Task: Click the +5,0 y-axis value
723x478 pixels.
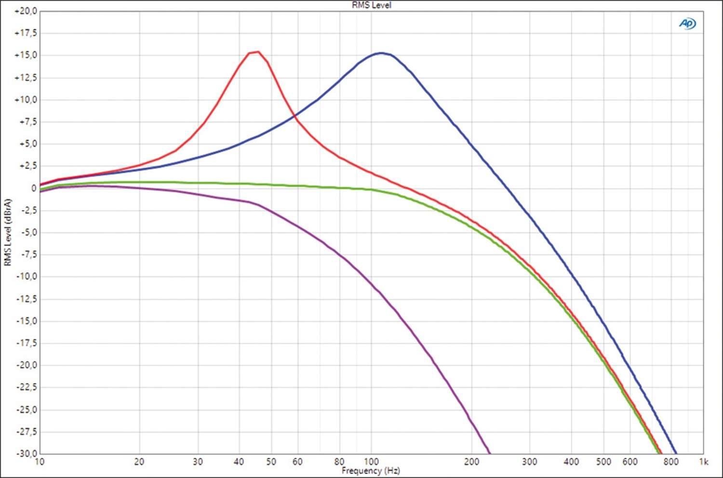Action: (x=27, y=144)
